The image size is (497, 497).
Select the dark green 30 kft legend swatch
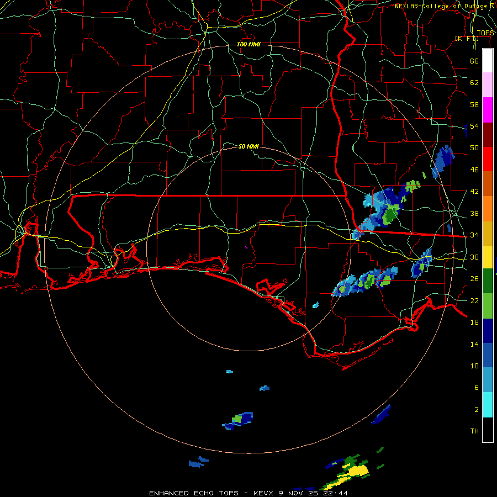[488, 281]
